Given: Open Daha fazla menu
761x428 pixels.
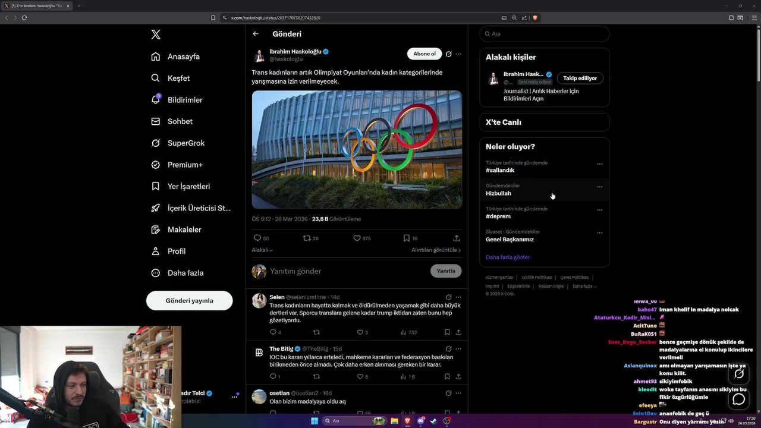Looking at the screenshot, I should (177, 273).
